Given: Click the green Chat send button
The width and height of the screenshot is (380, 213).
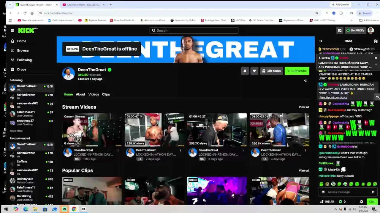Looking at the screenshot, I should 372,202.
